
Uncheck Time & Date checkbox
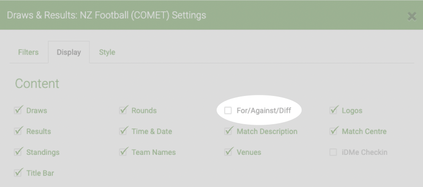123,131
